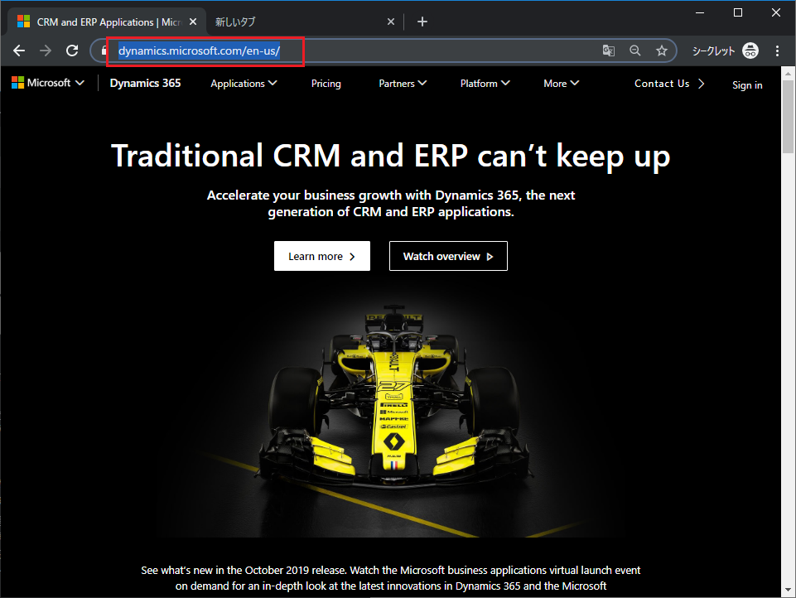The height and width of the screenshot is (598, 796).
Task: View site security lock info
Action: (x=104, y=51)
